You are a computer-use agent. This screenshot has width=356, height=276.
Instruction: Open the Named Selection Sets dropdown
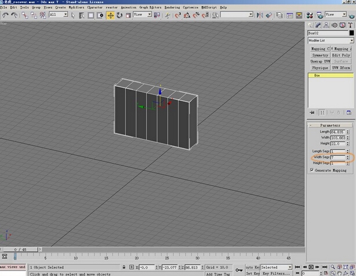[x=237, y=14]
